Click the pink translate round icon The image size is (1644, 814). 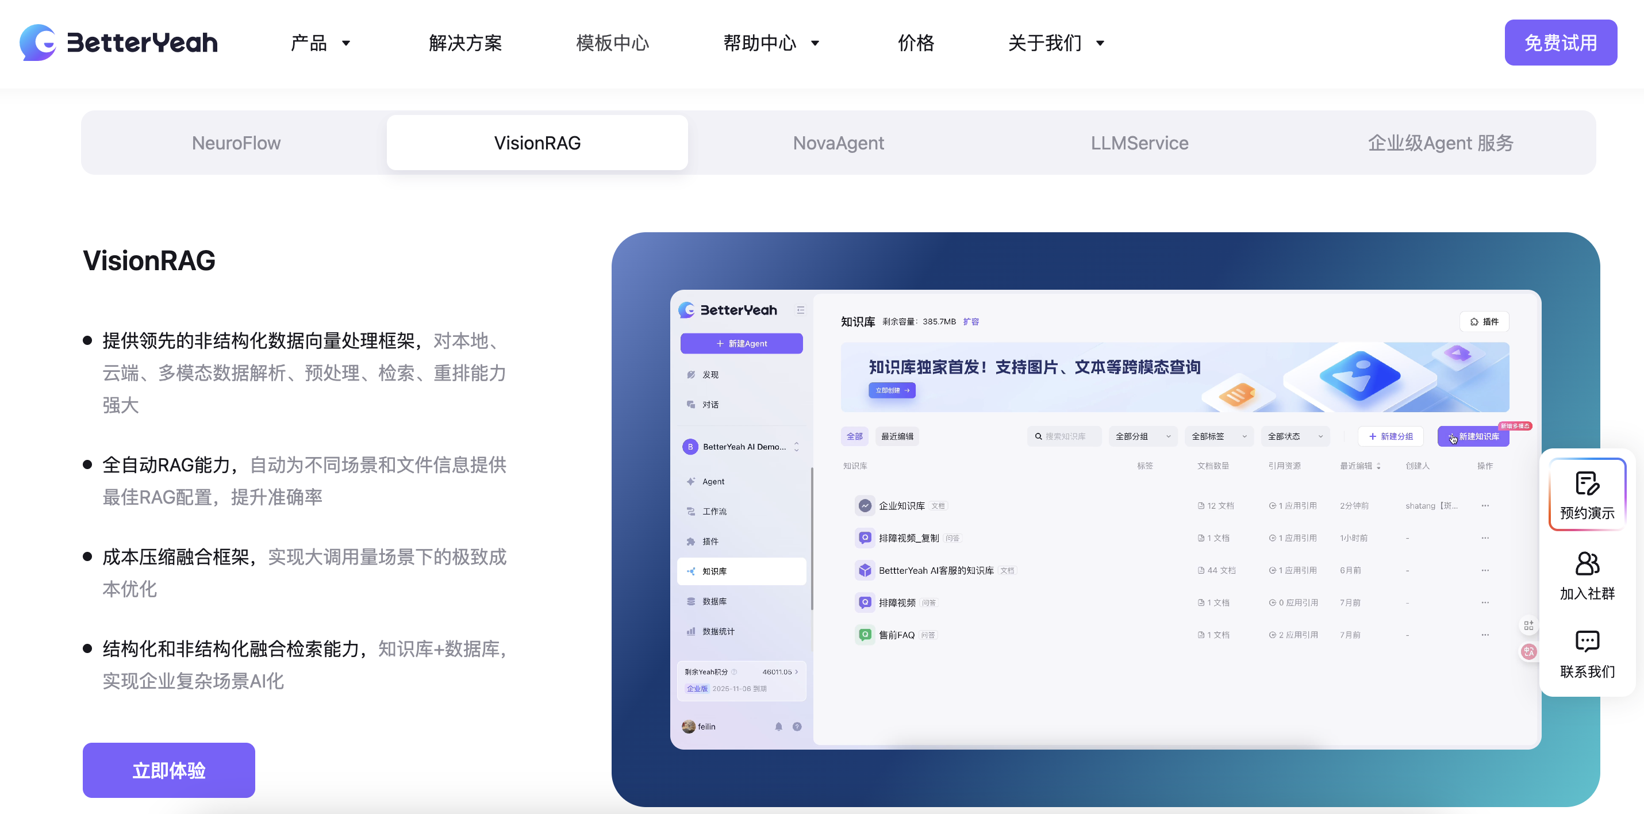click(1528, 652)
